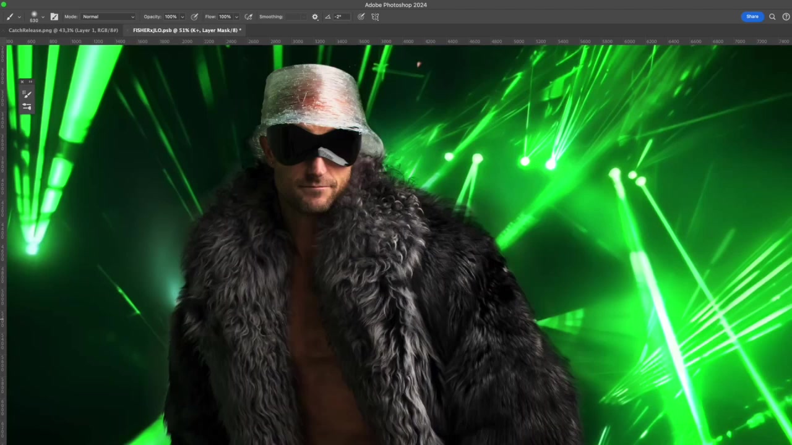Open the Help question mark icon

[x=786, y=17]
